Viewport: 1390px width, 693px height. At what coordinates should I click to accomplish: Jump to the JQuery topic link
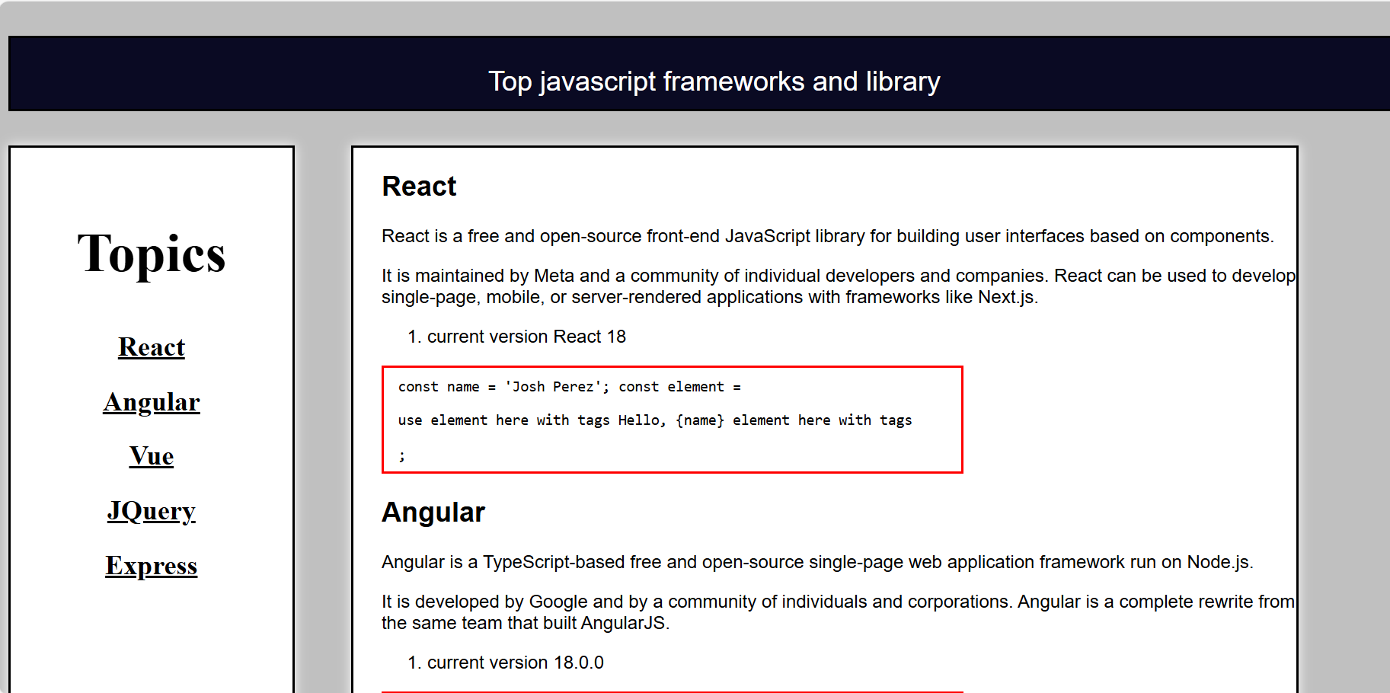[x=152, y=511]
